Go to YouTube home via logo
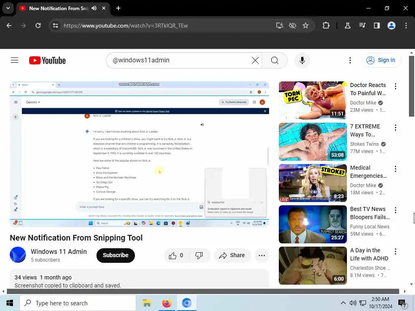Viewport: 415px width, 311px height. point(47,60)
